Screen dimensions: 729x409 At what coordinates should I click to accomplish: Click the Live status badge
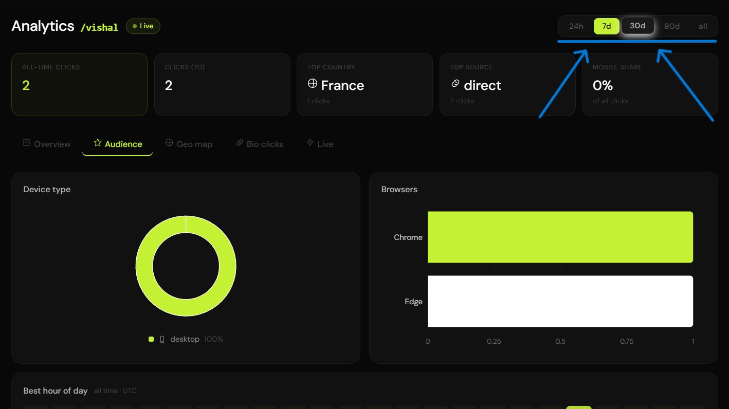click(x=143, y=26)
